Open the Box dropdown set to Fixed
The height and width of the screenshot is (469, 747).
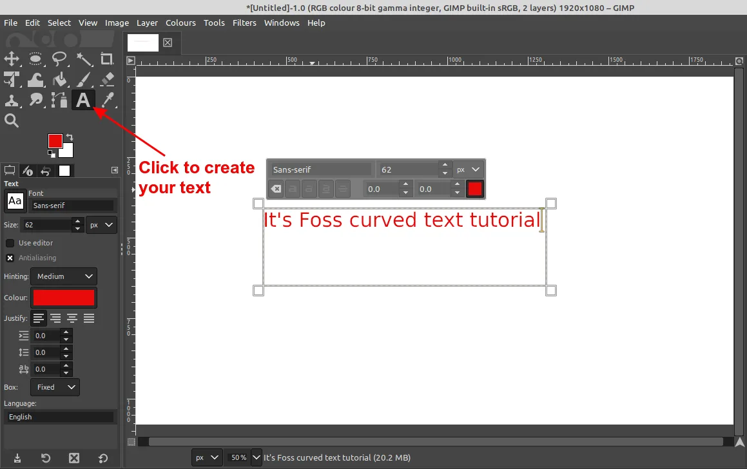(55, 387)
